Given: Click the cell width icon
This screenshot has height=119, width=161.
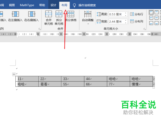Looking at the screenshot, I should coord(99,22).
